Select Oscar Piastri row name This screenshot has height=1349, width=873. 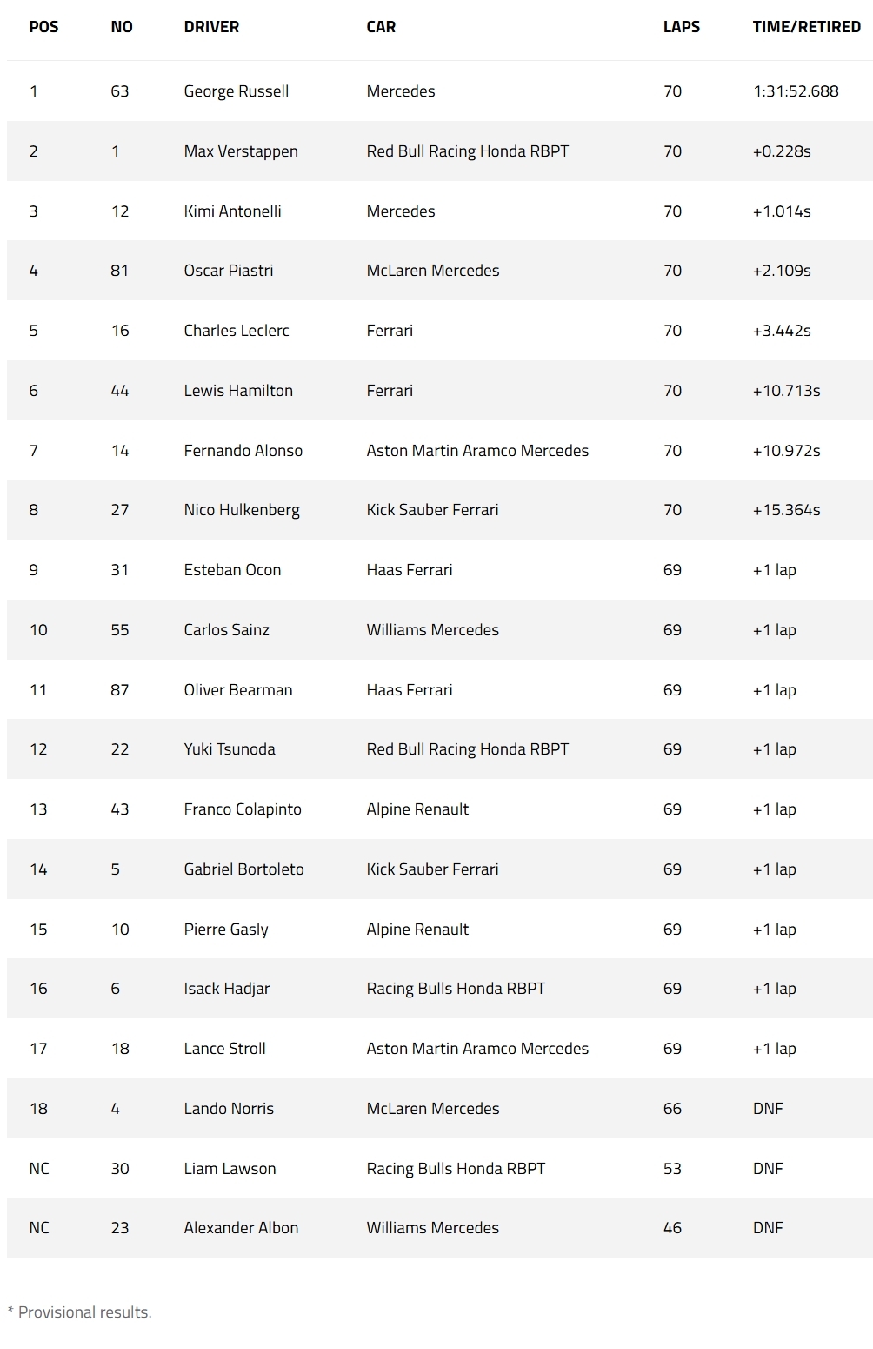coord(229,271)
